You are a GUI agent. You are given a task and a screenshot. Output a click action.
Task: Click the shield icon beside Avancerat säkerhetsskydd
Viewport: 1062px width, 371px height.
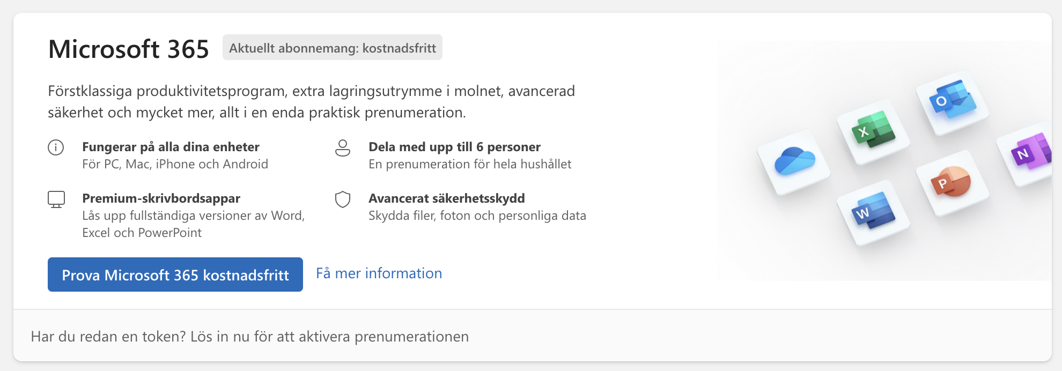[343, 199]
